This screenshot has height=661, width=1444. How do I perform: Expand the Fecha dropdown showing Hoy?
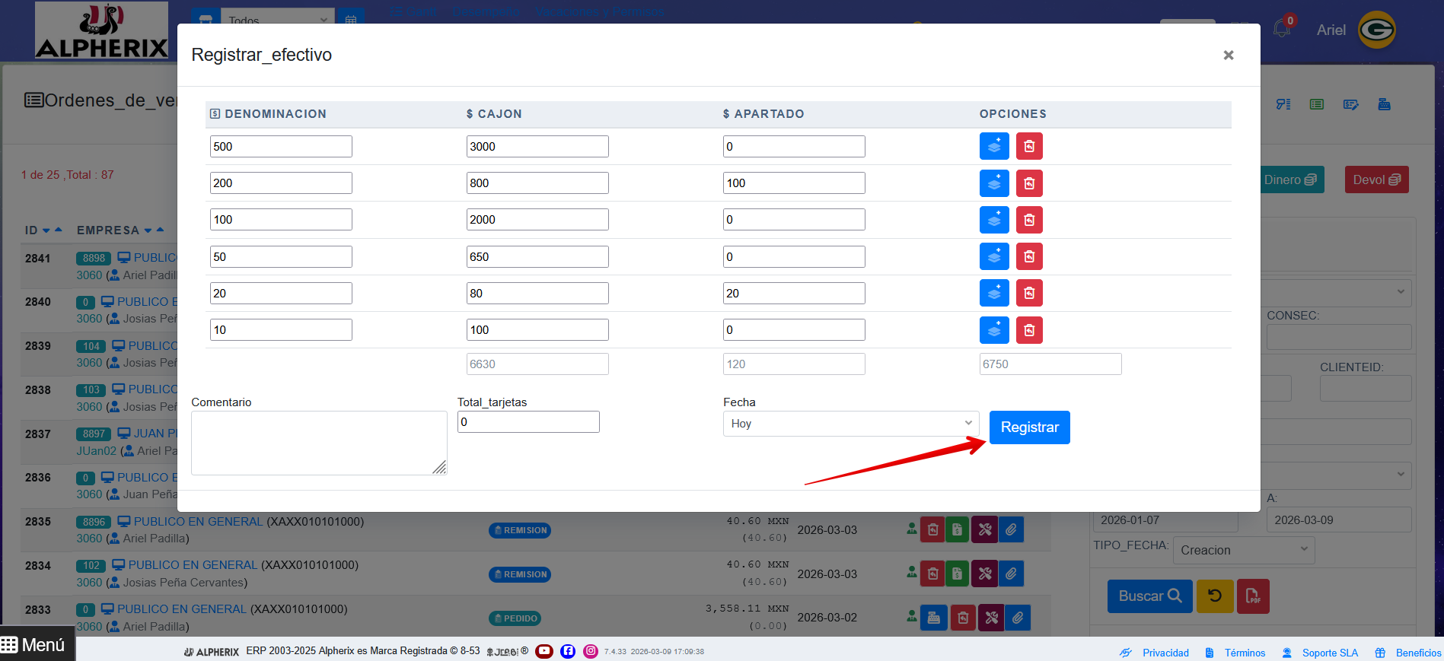coord(850,424)
